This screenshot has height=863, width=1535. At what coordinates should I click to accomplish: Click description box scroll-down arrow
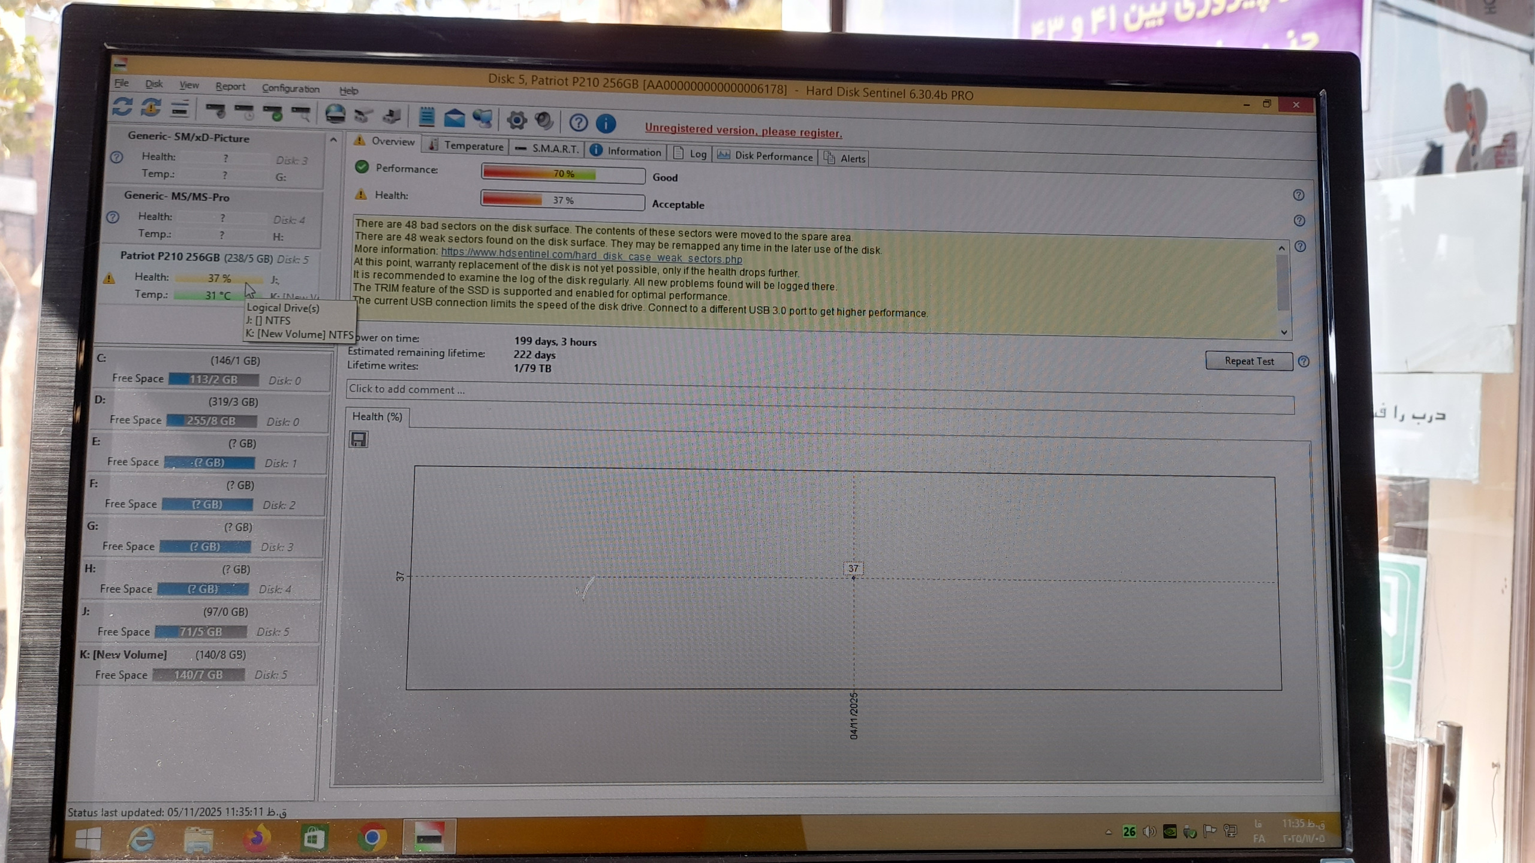pyautogui.click(x=1284, y=331)
